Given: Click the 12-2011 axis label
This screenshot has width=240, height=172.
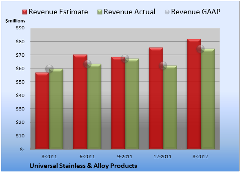Looking at the screenshot, I should pyautogui.click(x=162, y=157).
